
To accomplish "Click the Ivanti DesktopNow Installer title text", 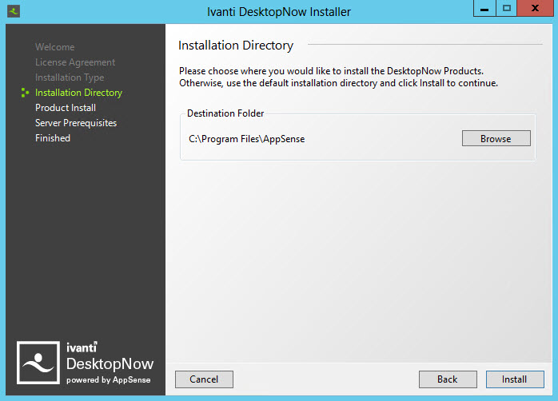I will 278,11.
